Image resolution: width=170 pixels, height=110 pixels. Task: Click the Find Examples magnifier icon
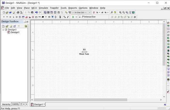pyautogui.click(x=112, y=13)
